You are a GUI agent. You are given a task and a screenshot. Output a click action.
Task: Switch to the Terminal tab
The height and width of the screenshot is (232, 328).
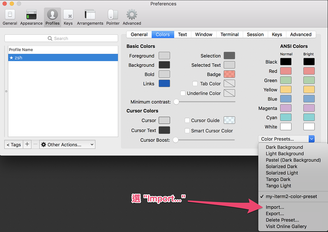[x=229, y=34]
